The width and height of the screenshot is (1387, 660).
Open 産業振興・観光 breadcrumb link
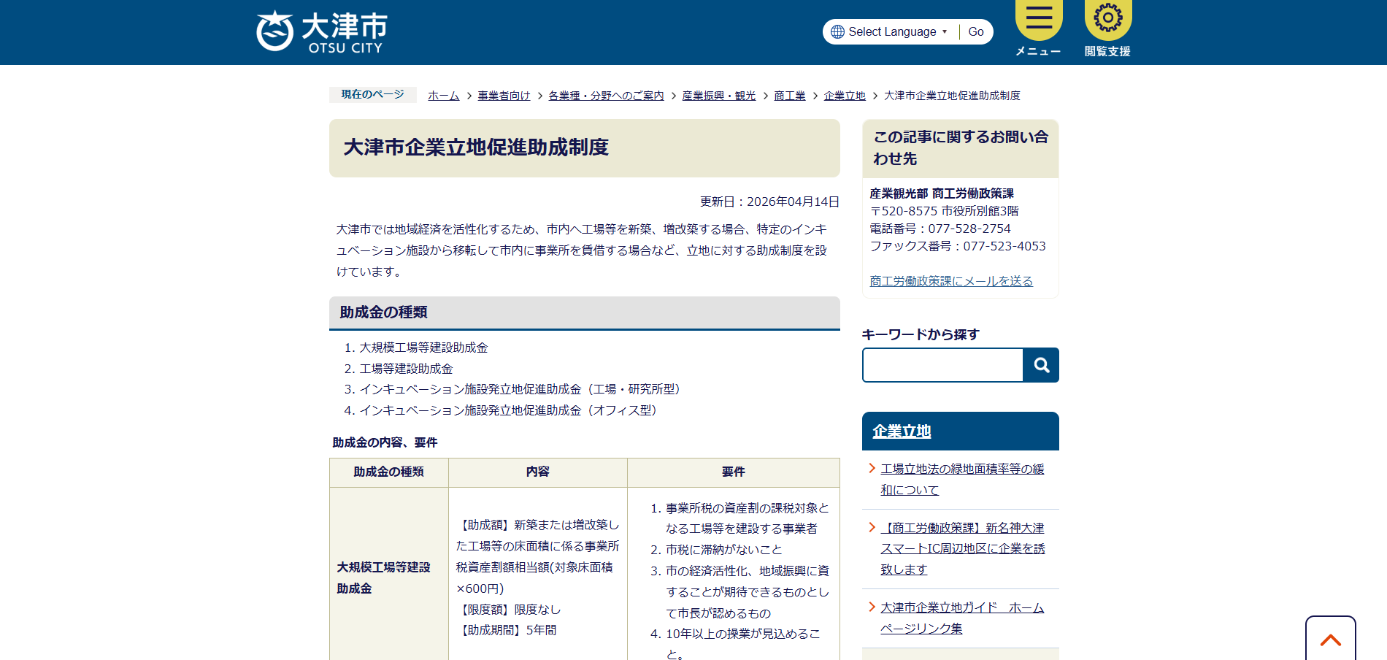pos(719,96)
